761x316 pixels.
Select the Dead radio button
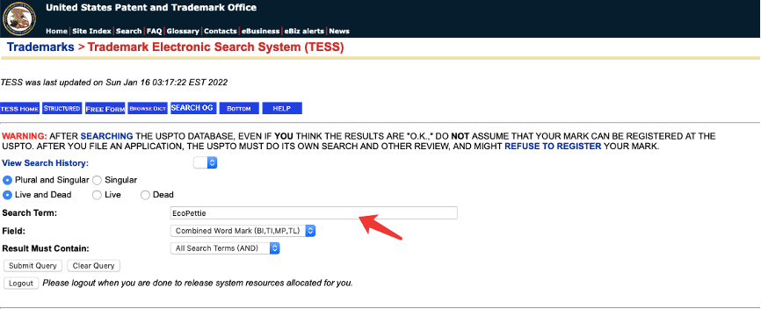tap(145, 195)
